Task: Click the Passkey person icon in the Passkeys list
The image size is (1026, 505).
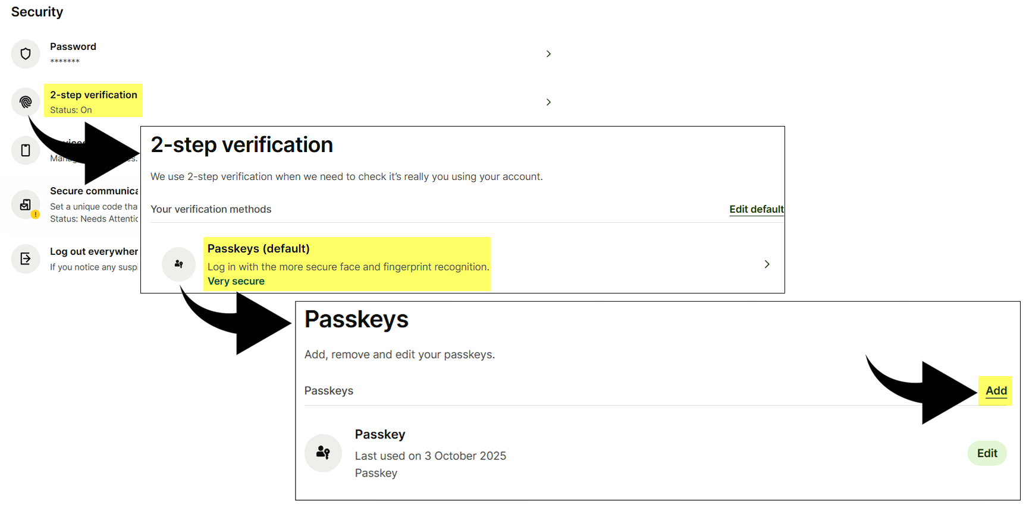Action: coord(323,453)
